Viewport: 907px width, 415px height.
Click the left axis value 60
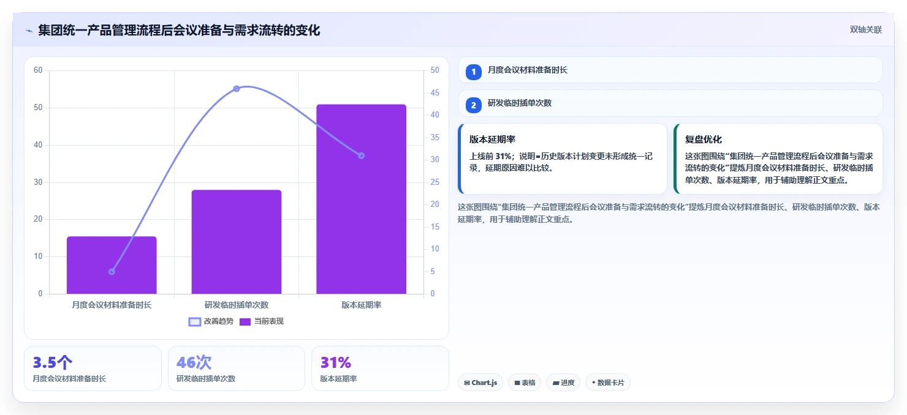coord(38,70)
